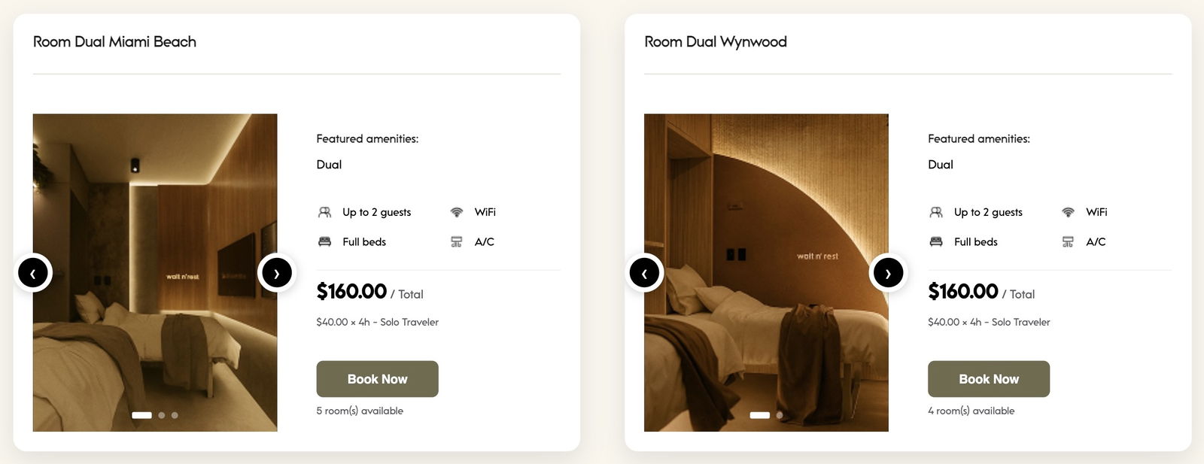Viewport: 1204px width, 464px height.
Task: Click A/C icon in Wynwood card
Action: [1068, 241]
